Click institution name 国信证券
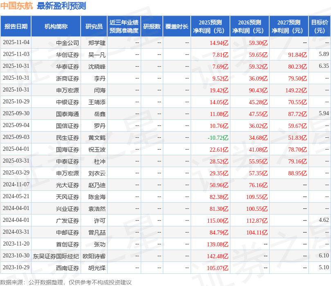 (68, 126)
